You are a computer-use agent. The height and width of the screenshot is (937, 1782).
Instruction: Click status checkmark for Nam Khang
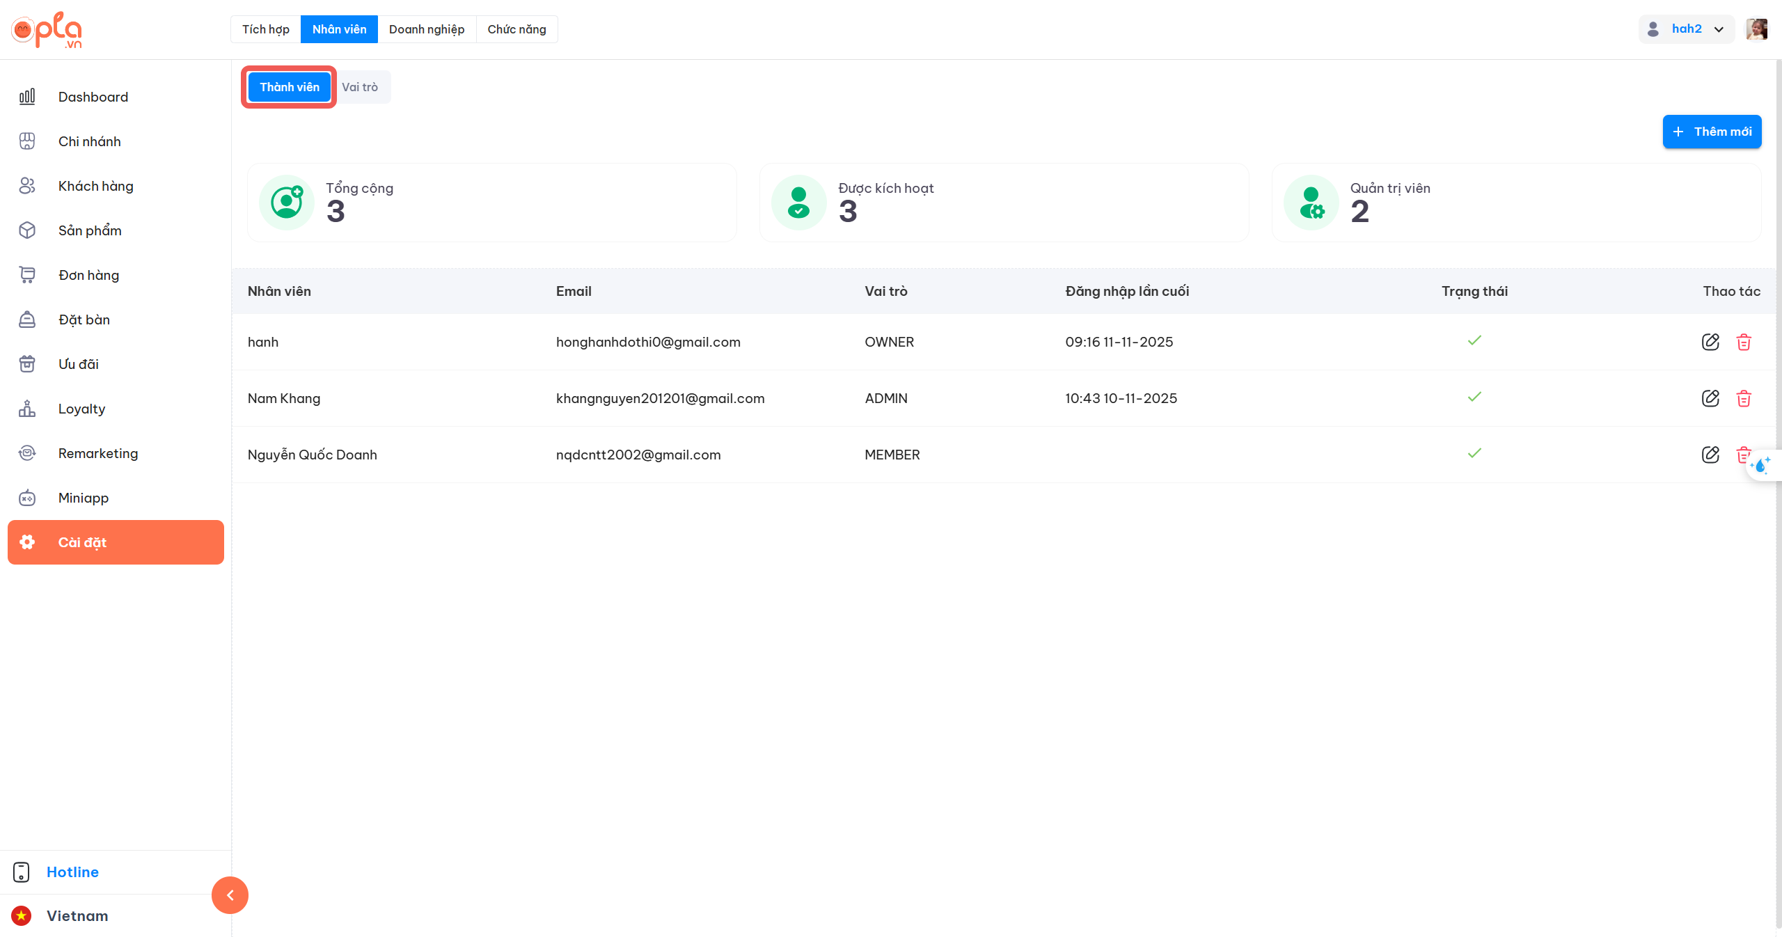point(1474,397)
